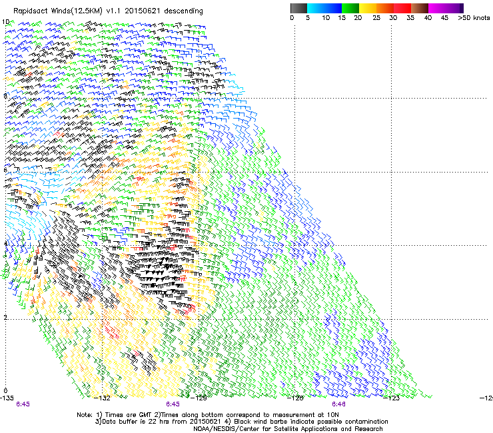Select the legend value 35 label
This screenshot has width=493, height=433.
click(x=410, y=18)
